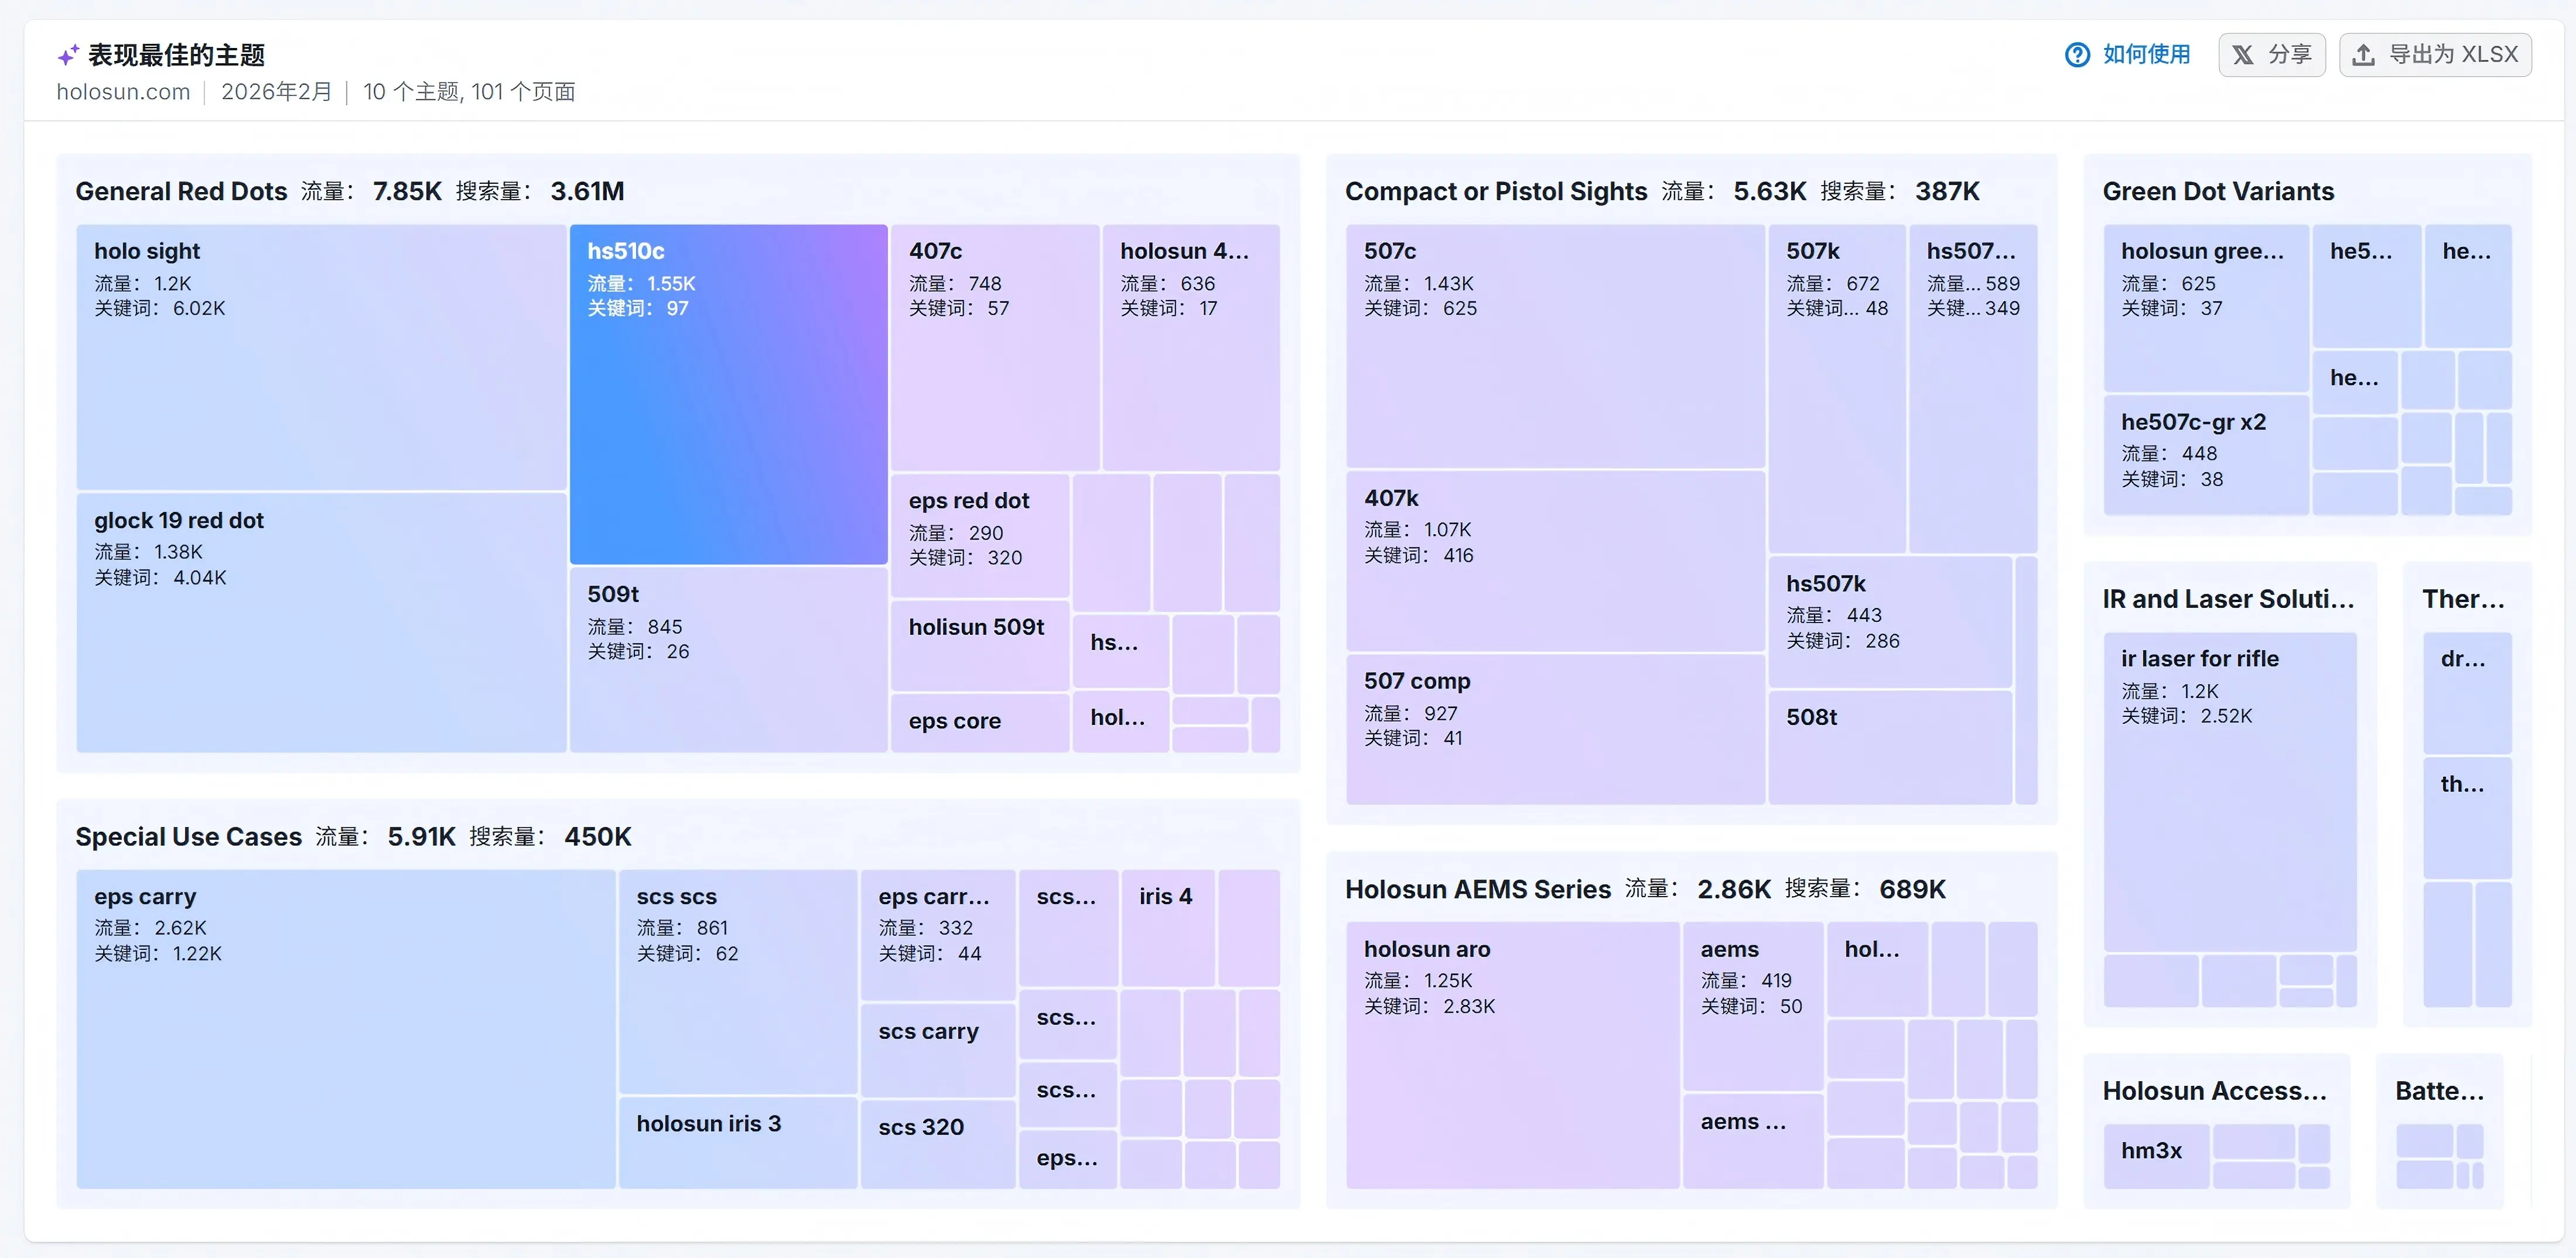Click the scs 320 tile
The image size is (2576, 1258).
click(x=938, y=1144)
